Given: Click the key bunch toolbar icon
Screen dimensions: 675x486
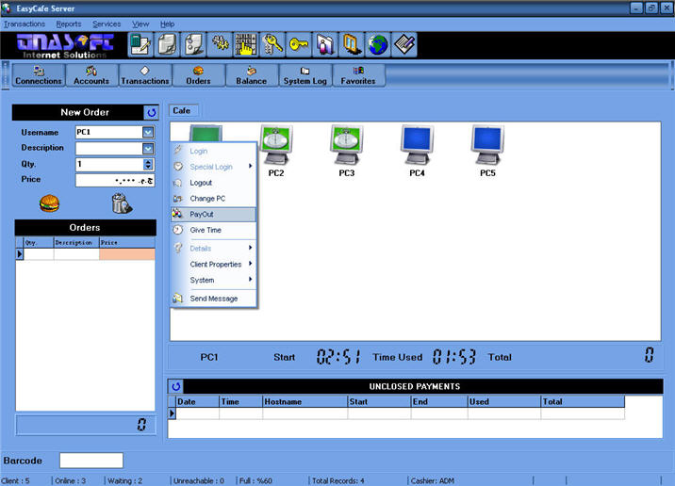Looking at the screenshot, I should coord(272,44).
